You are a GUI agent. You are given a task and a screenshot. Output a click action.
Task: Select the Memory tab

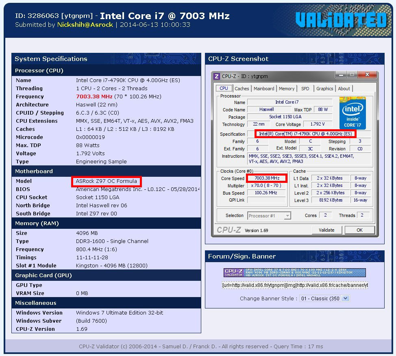point(287,88)
